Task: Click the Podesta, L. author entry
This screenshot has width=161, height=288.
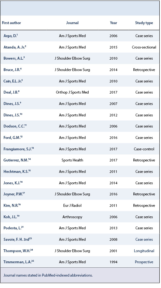Action: 13,228
